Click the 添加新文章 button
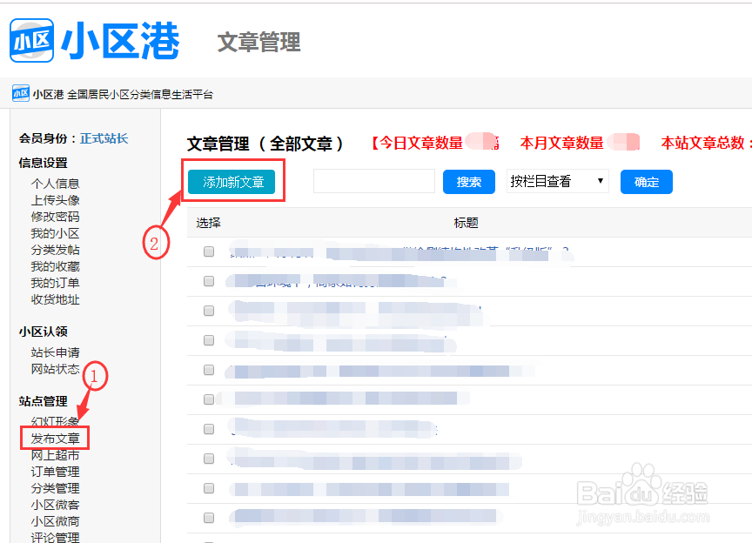 233,181
